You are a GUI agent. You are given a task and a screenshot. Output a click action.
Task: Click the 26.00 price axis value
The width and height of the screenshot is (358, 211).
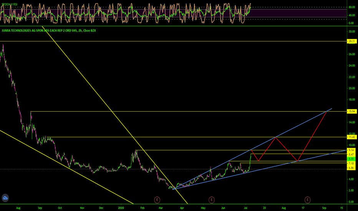pos(351,54)
